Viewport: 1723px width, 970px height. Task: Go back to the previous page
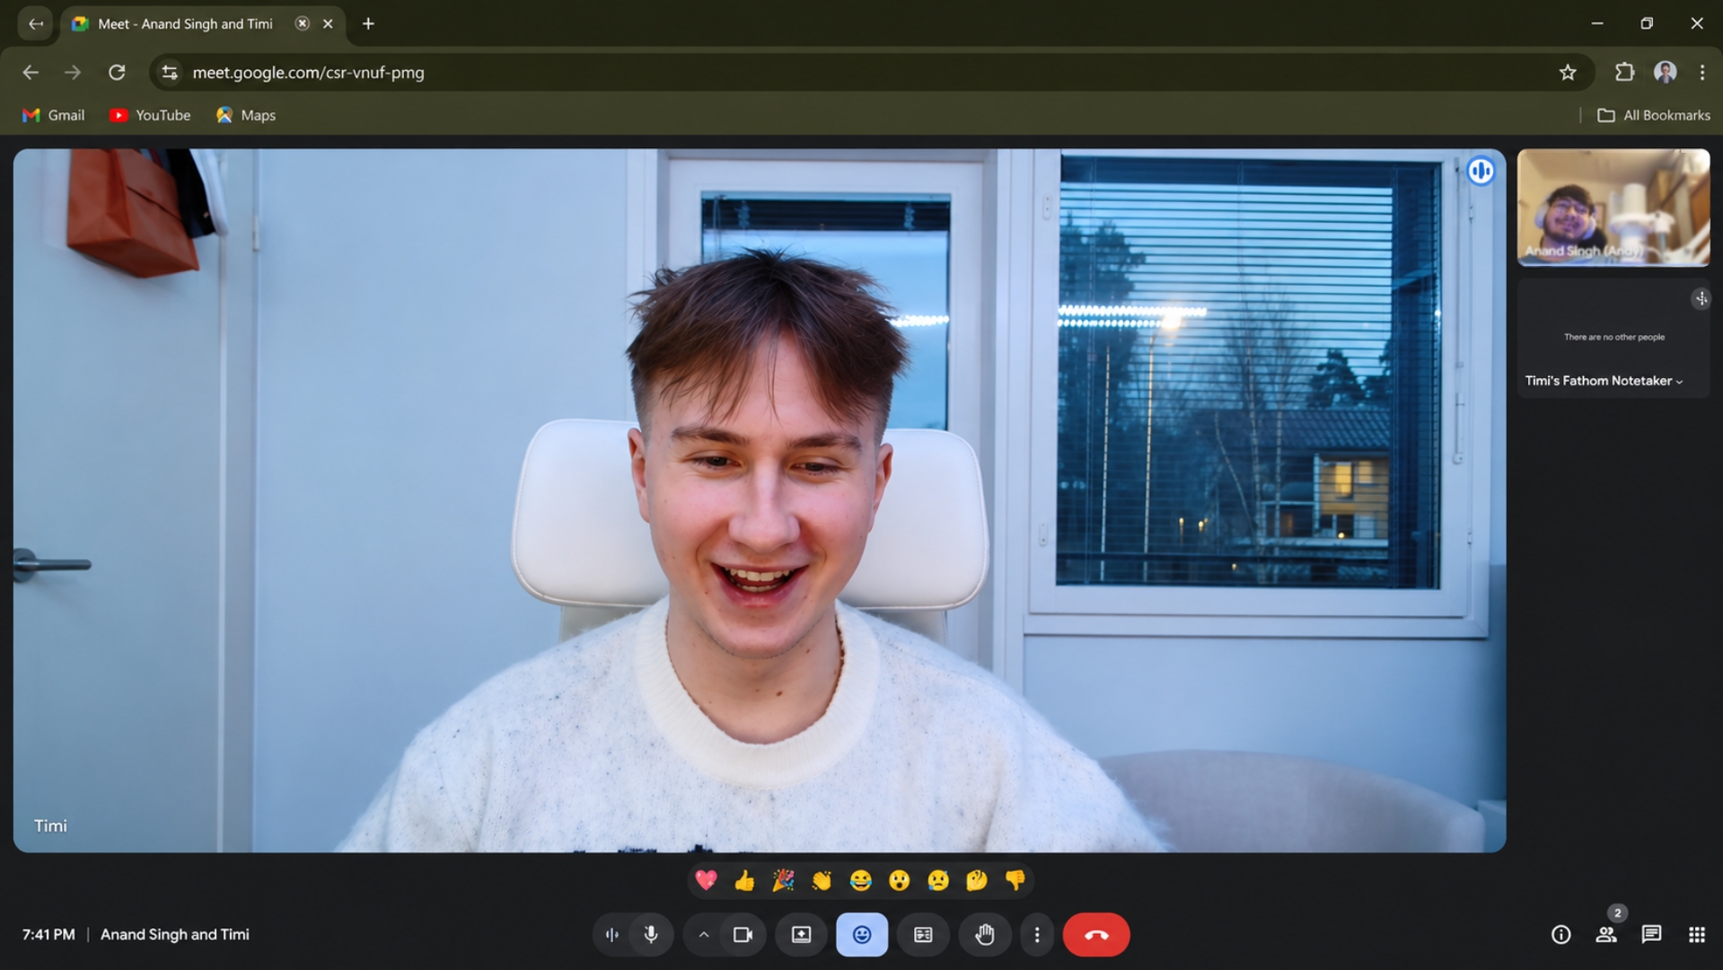coord(31,73)
